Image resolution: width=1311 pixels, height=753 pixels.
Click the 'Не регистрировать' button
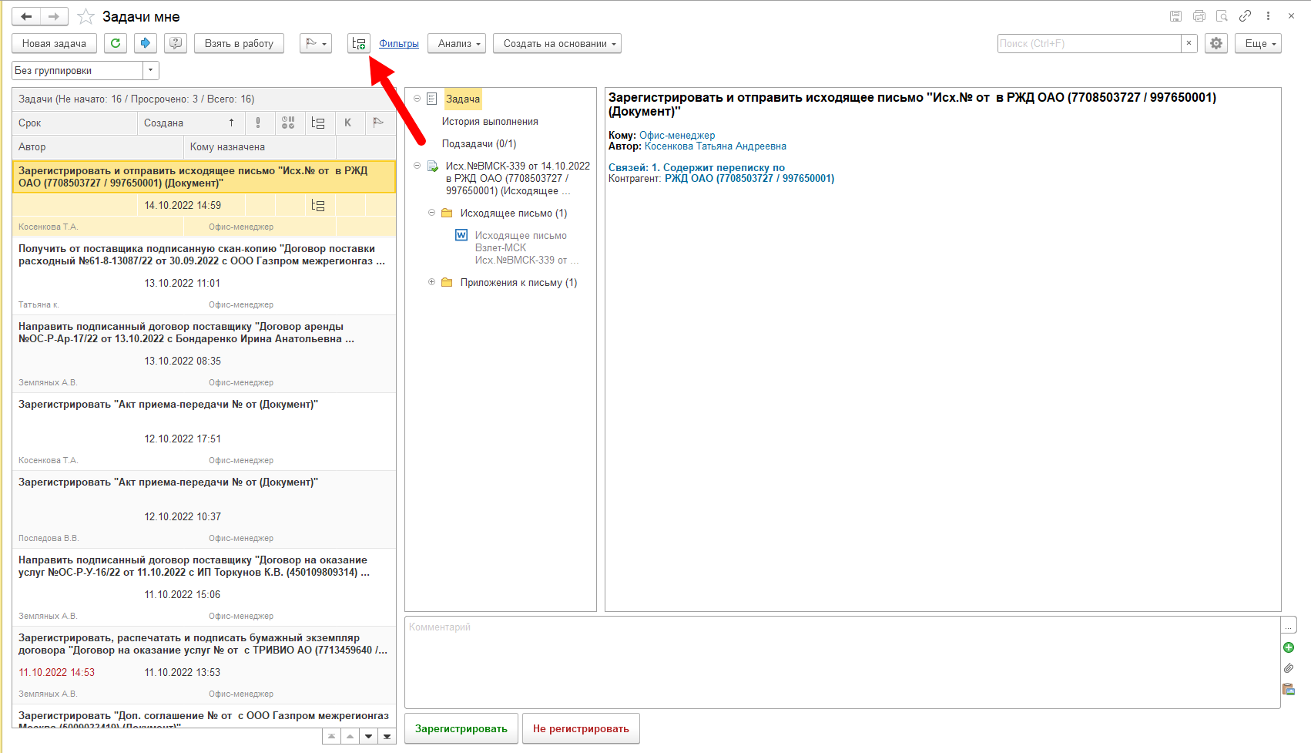point(581,728)
